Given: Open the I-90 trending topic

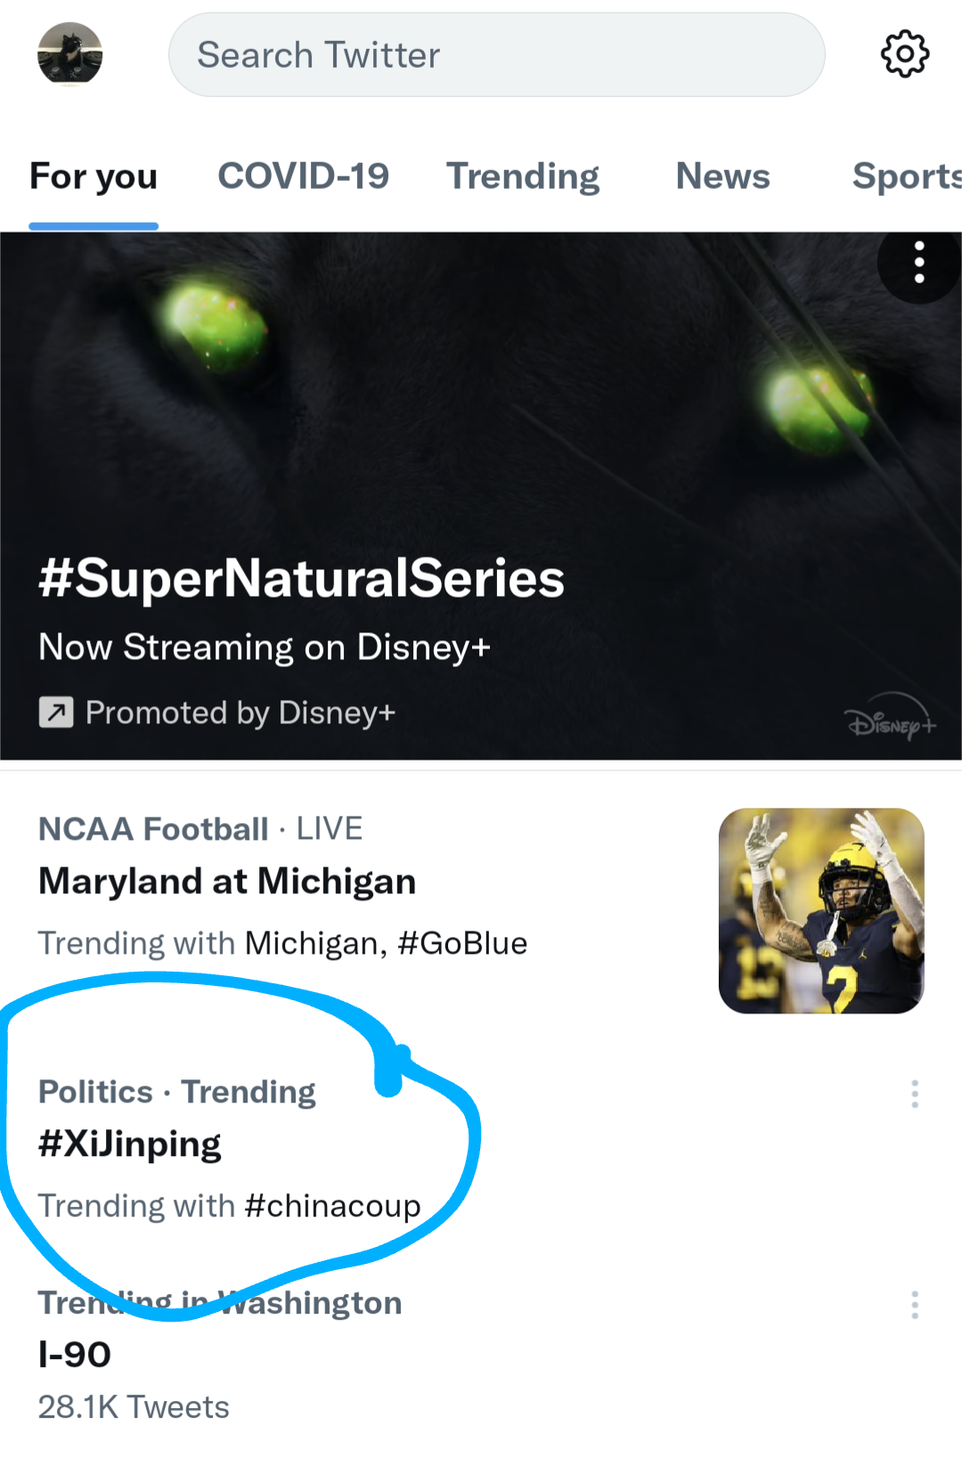Looking at the screenshot, I should click(x=75, y=1355).
